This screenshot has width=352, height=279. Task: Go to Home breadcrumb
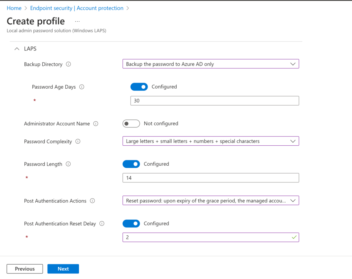[14, 8]
